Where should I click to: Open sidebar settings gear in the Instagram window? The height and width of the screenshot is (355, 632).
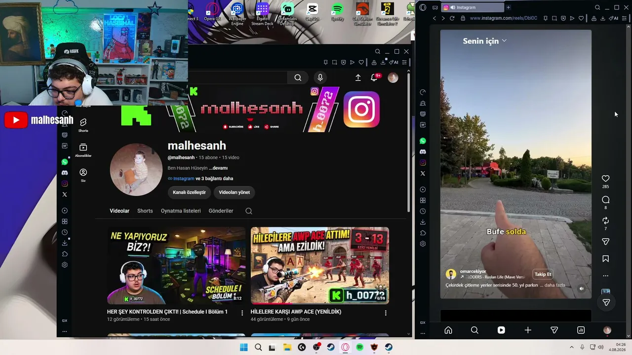tap(423, 244)
